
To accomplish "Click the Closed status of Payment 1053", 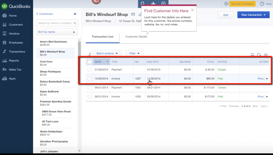I will pyautogui.click(x=222, y=88).
